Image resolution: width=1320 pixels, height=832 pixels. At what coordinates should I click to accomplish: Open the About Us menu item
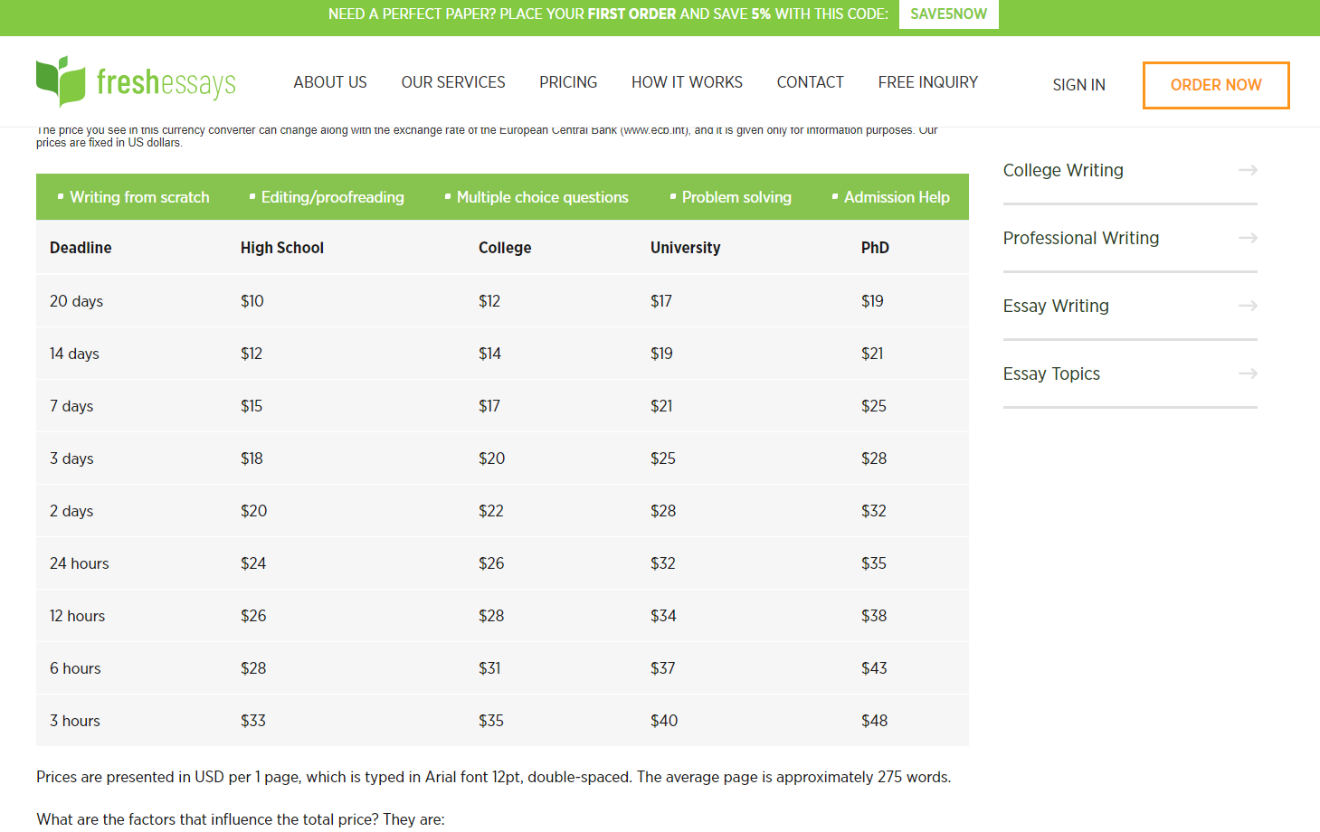330,82
